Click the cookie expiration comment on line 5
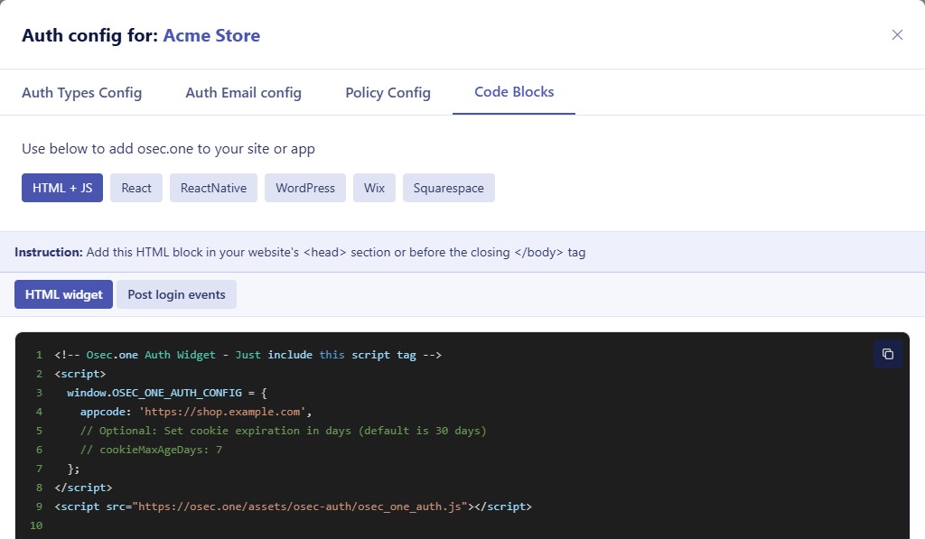Screen dimensions: 925x539 283,431
